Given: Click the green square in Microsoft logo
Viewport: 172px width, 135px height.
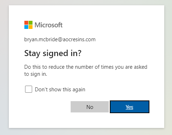Looking at the screenshot, I should click(x=30, y=23).
